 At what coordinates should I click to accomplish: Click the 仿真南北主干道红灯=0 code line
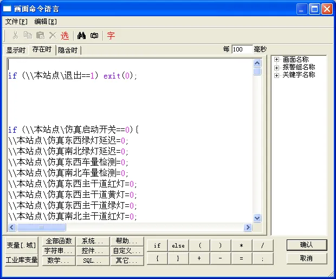click(73, 216)
